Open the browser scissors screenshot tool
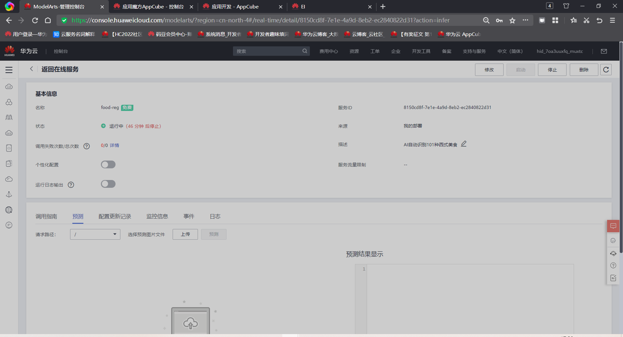The width and height of the screenshot is (623, 337). pos(586,20)
